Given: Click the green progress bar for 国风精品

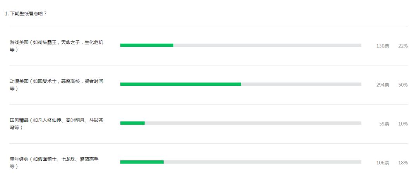Looking at the screenshot, I should pos(132,123).
